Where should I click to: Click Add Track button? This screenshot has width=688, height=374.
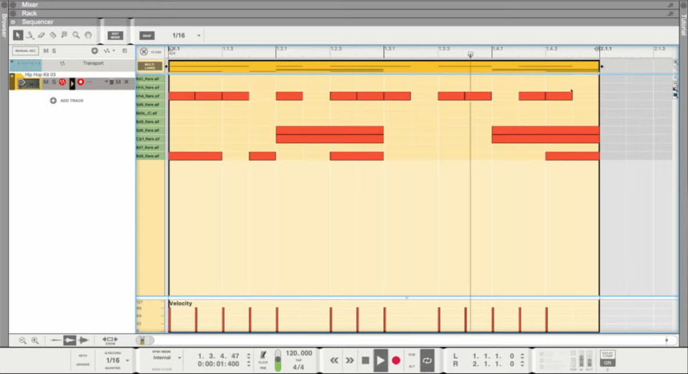point(66,101)
